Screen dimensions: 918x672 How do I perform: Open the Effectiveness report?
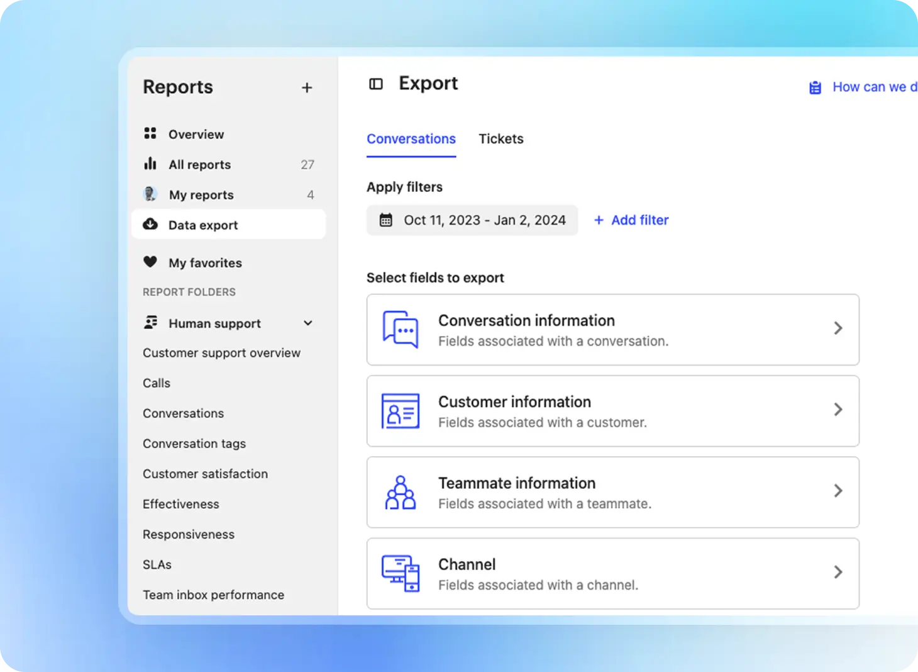point(181,503)
